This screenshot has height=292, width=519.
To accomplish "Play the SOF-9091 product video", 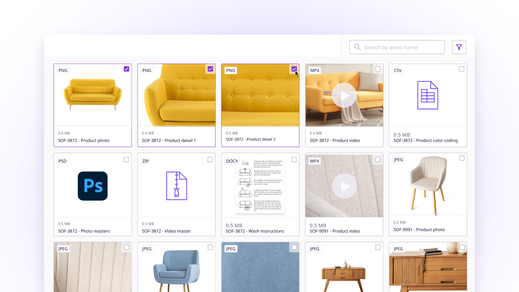I will [x=344, y=186].
